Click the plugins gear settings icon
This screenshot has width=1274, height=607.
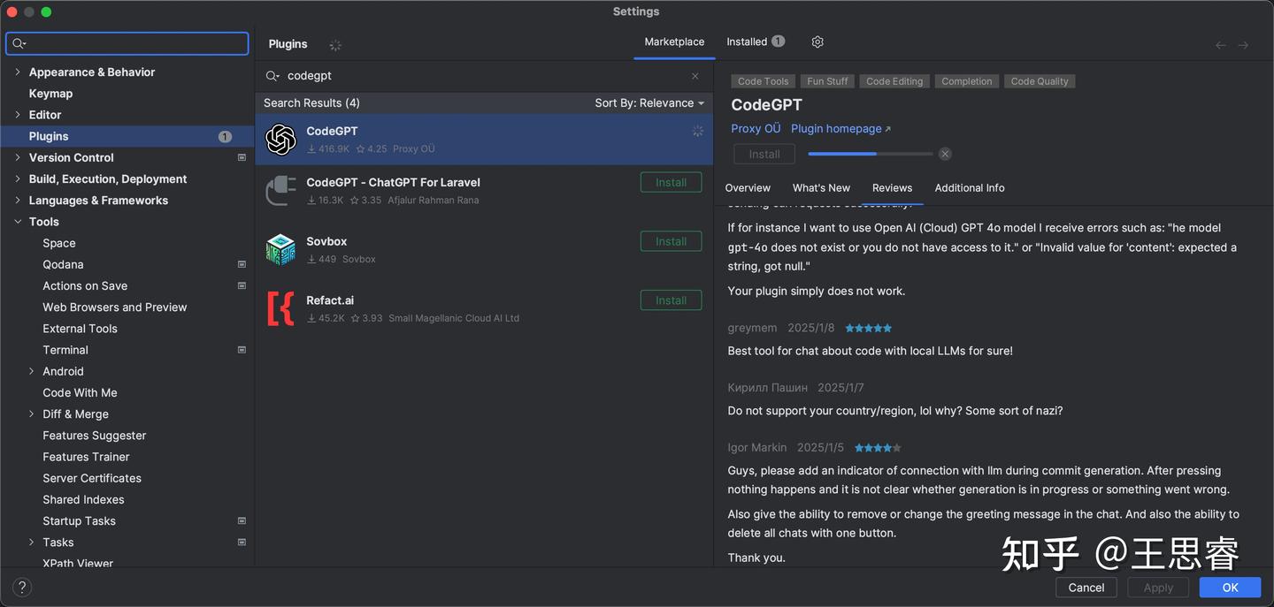817,42
